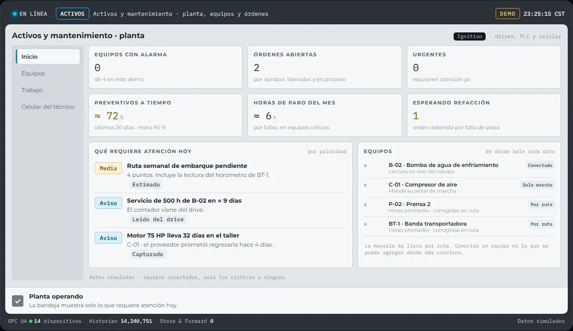This screenshot has height=331, width=573.
Task: Click the Solo marcha tag
Action: pos(537,185)
